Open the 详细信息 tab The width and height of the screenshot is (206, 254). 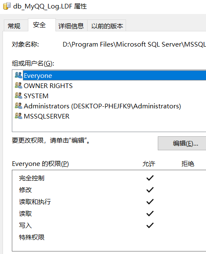[x=71, y=26]
